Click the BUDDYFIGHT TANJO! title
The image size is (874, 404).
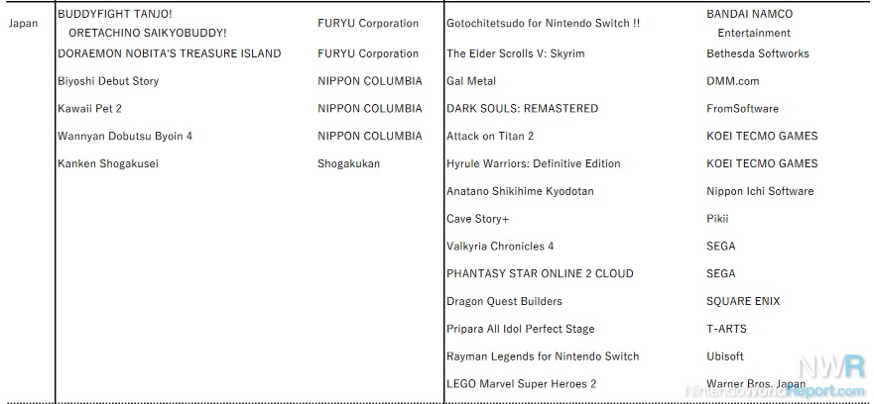(115, 14)
